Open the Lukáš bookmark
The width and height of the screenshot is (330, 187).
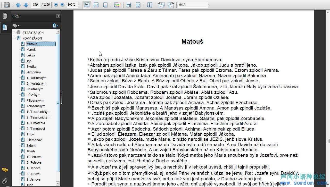[x=31, y=55]
